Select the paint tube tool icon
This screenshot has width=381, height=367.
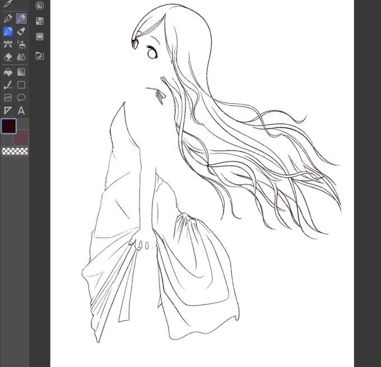click(x=21, y=31)
